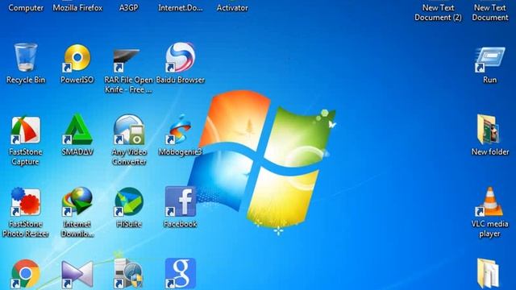Screen dimensions: 516x290
Task: Select the server-and-shield shortcut icon
Action: [x=128, y=274]
